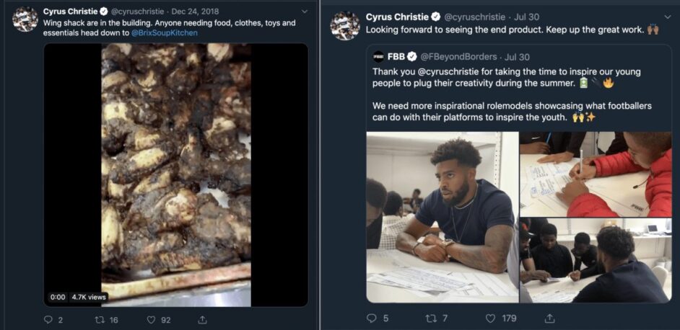Retweet the Wing shack tweet

[x=99, y=320]
